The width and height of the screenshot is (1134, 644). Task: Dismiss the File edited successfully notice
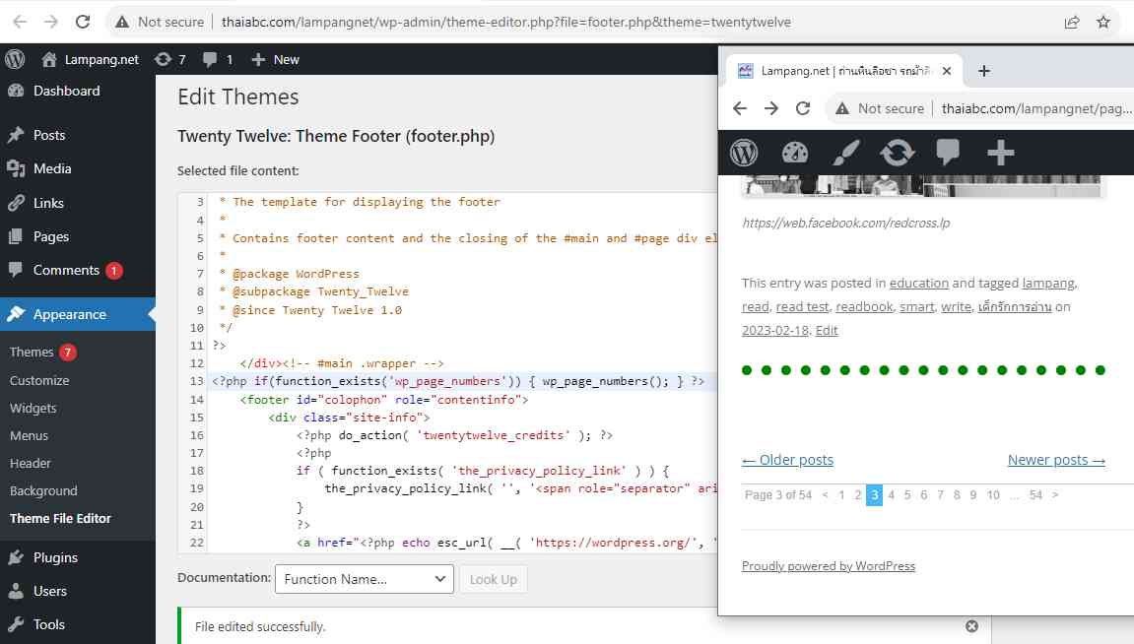[x=971, y=626]
